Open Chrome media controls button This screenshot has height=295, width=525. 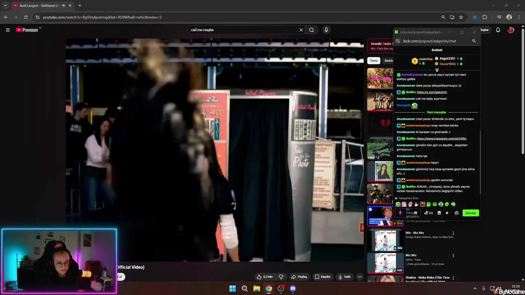coord(499,17)
